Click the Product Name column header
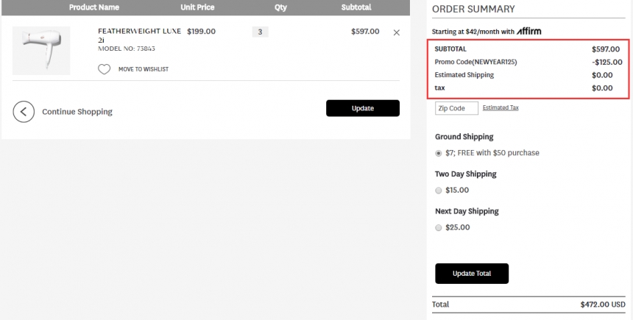 [94, 7]
